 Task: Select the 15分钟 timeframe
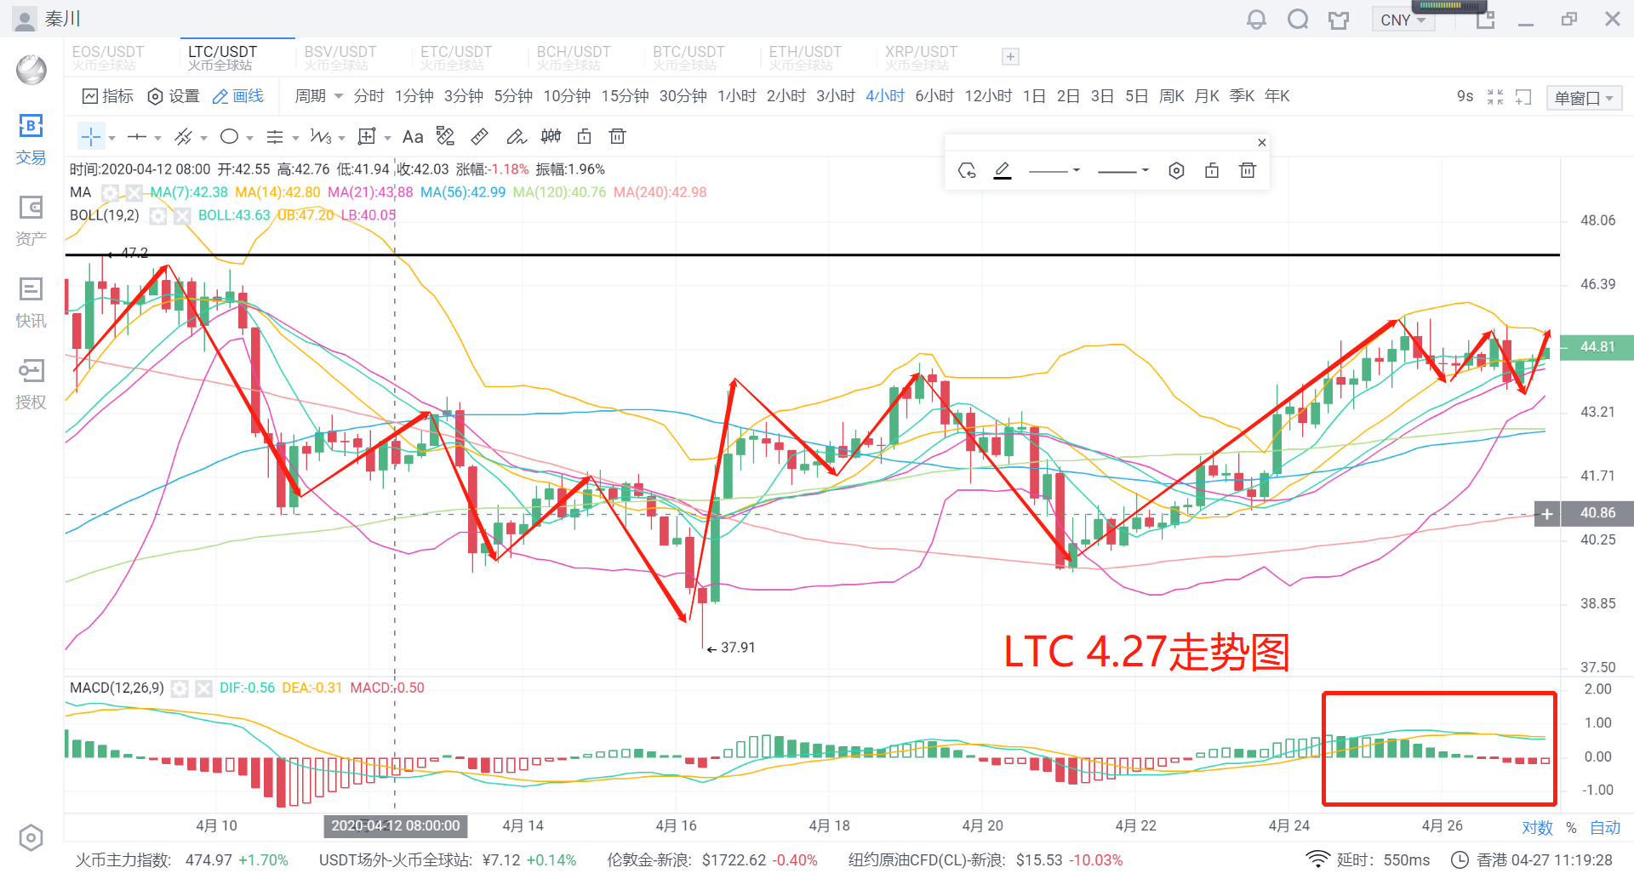coord(626,96)
